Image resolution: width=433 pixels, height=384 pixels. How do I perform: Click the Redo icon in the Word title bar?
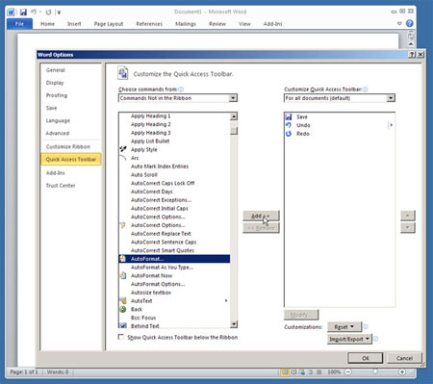(48, 13)
